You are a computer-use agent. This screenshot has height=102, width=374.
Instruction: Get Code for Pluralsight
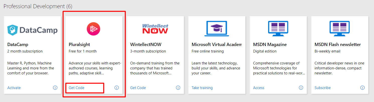coord(77,88)
